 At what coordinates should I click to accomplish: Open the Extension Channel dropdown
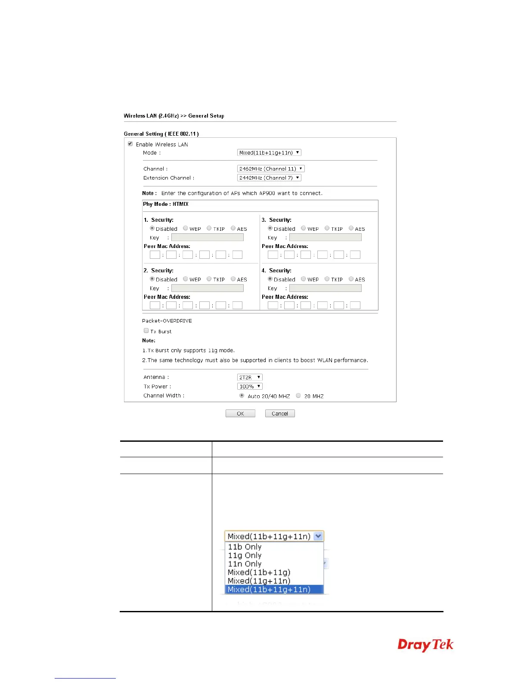click(269, 178)
